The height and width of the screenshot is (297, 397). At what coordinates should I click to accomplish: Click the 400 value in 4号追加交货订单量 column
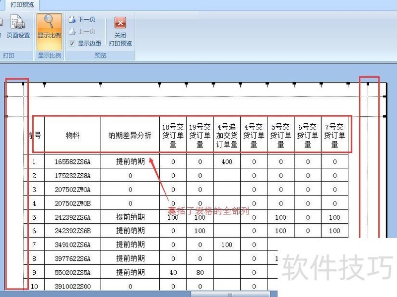tap(227, 161)
